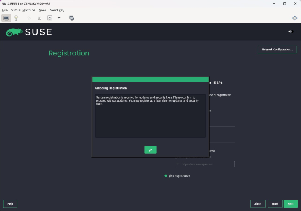Manage VM snapshots icon

click(x=71, y=18)
